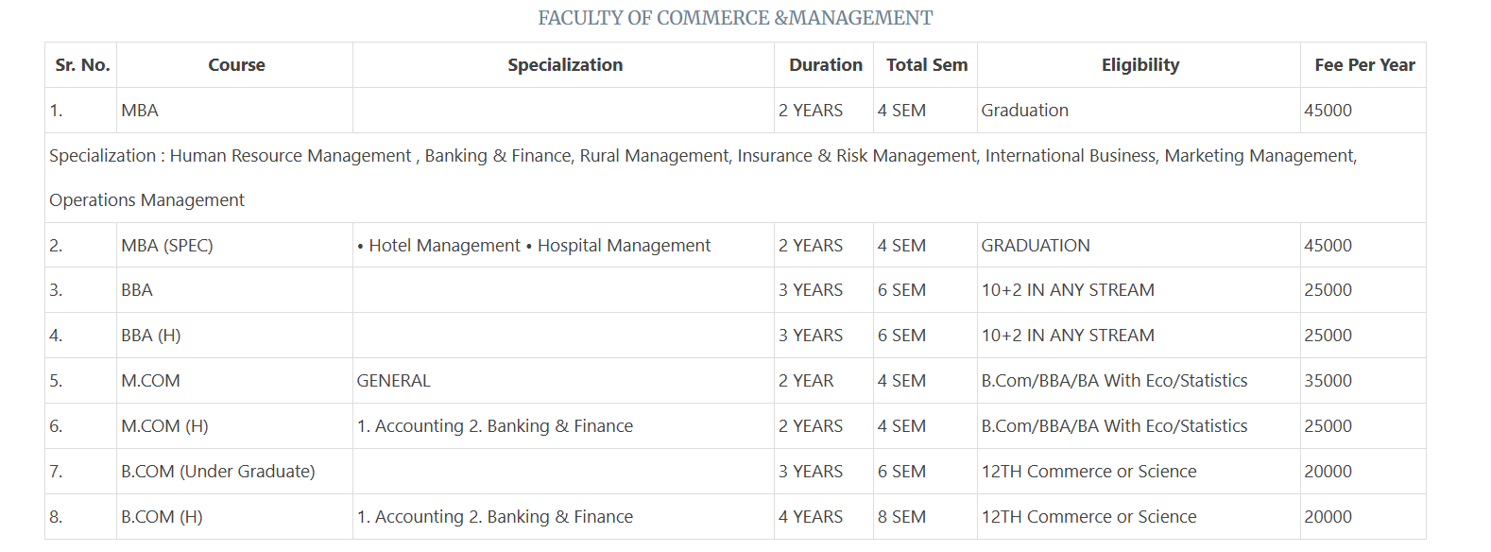This screenshot has height=552, width=1491.
Task: Click the 4 YEARS duration cell
Action: point(811,517)
